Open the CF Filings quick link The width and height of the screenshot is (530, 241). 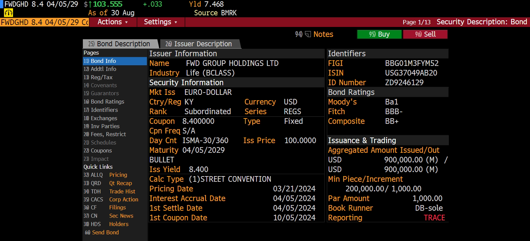click(105, 207)
